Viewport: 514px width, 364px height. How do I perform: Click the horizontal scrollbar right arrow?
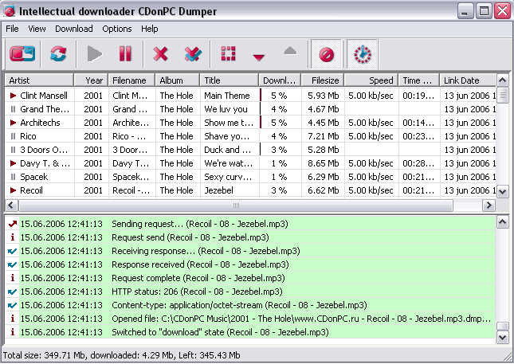[x=488, y=205]
